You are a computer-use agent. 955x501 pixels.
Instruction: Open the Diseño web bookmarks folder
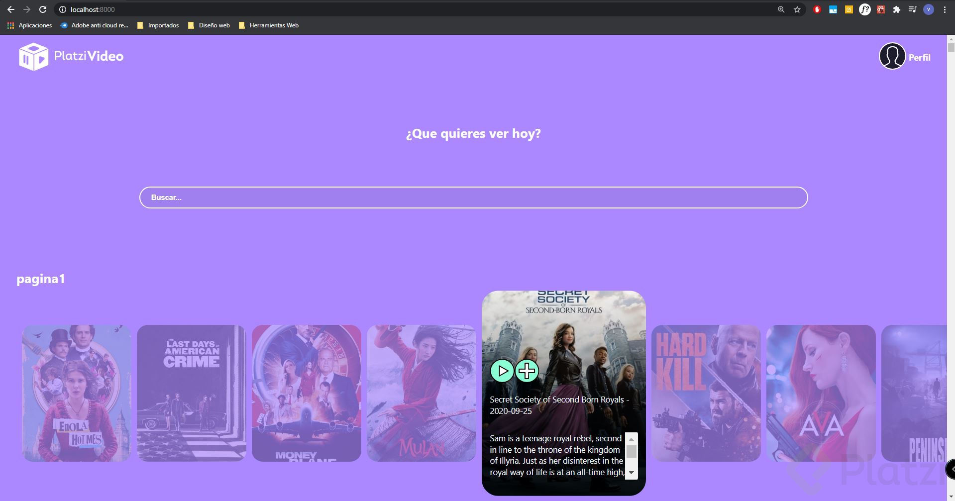tap(209, 25)
